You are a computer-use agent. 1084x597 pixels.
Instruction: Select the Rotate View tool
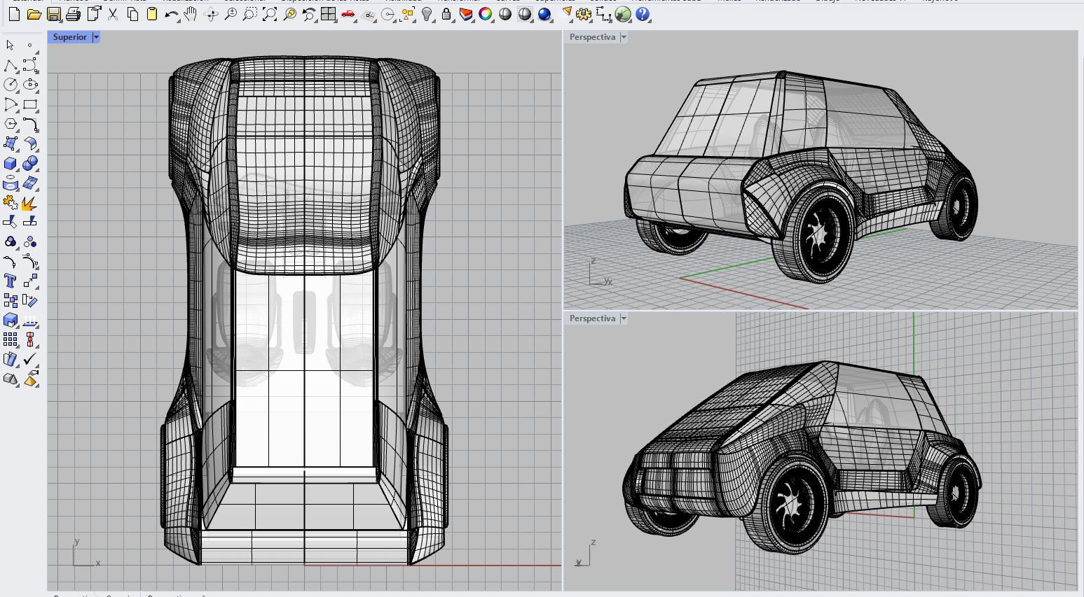211,14
